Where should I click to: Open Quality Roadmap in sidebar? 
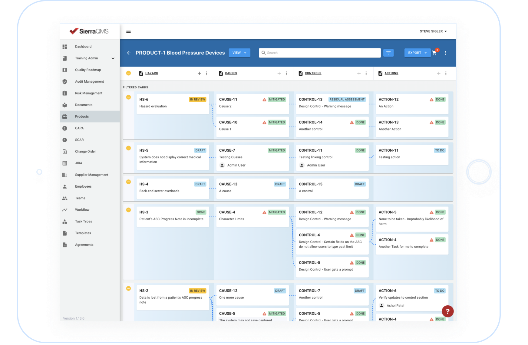point(90,70)
